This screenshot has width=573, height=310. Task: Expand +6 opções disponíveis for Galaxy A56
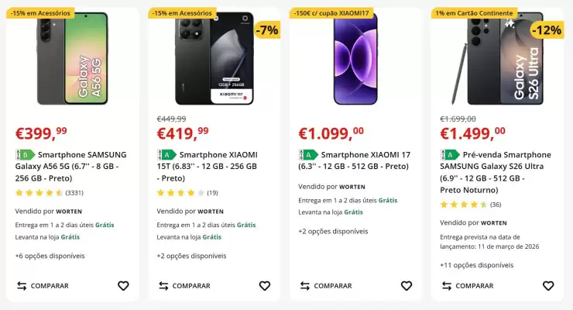tap(50, 256)
